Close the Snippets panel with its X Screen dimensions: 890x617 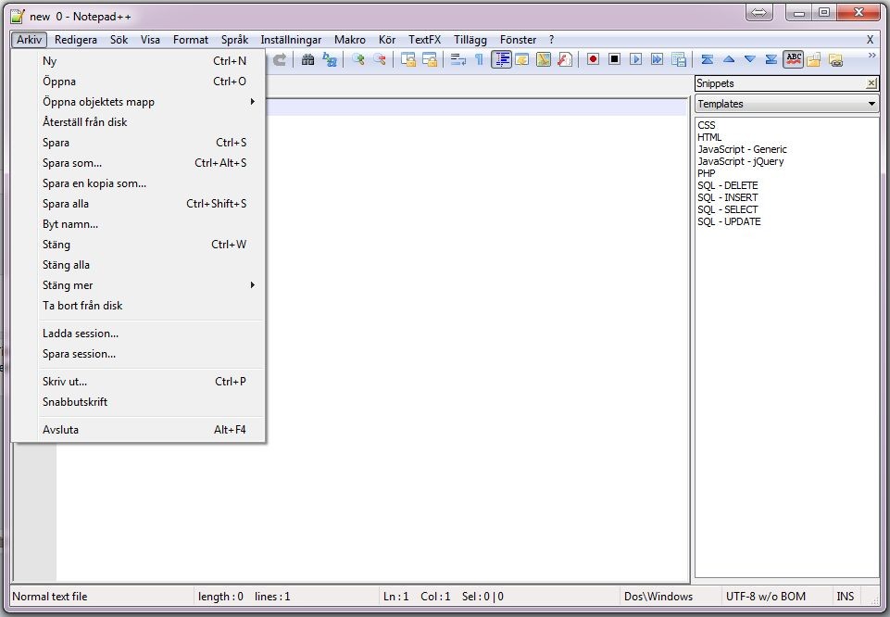tap(871, 83)
